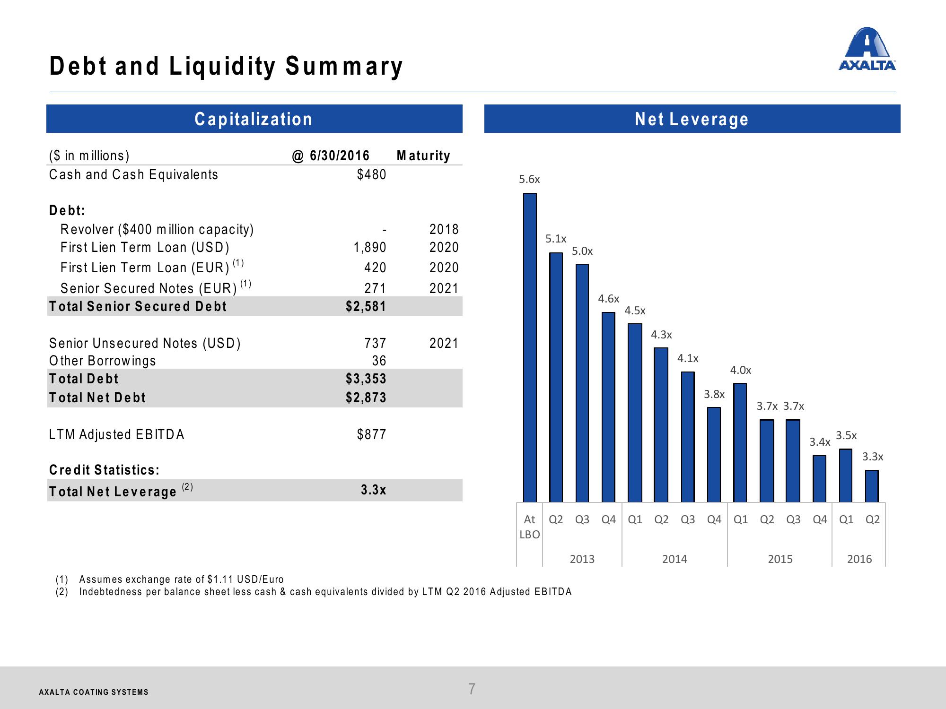The image size is (946, 709).
Task: Click the 2013 axis year label
Action: [582, 559]
